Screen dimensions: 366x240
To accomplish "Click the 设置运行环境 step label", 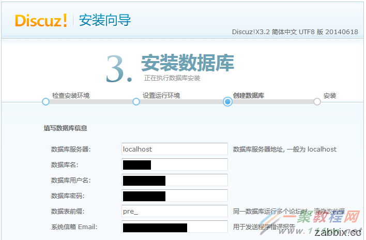I will click(161, 96).
